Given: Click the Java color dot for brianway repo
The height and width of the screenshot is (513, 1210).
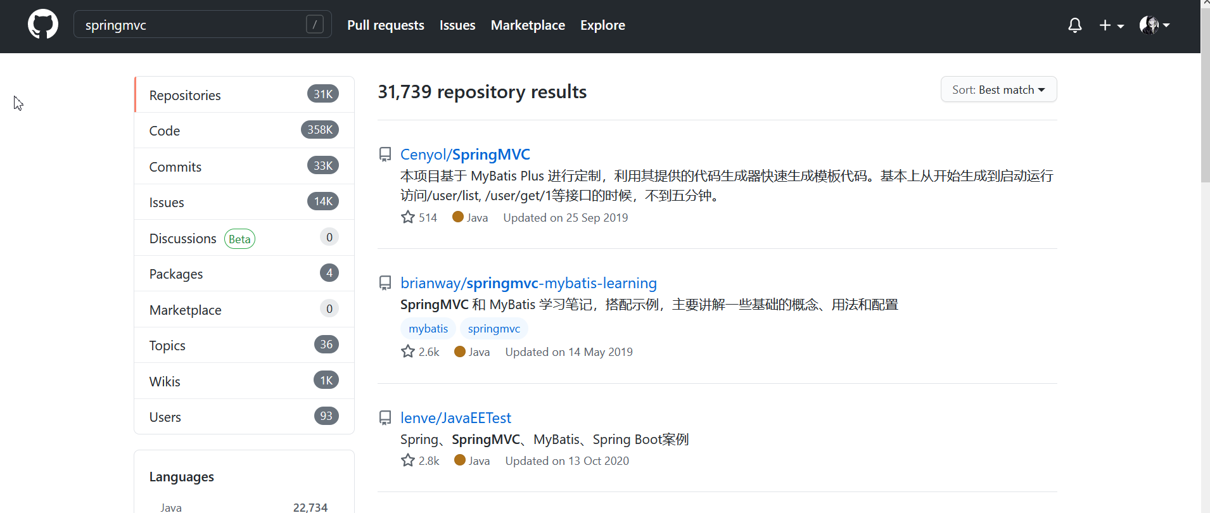Looking at the screenshot, I should (460, 351).
